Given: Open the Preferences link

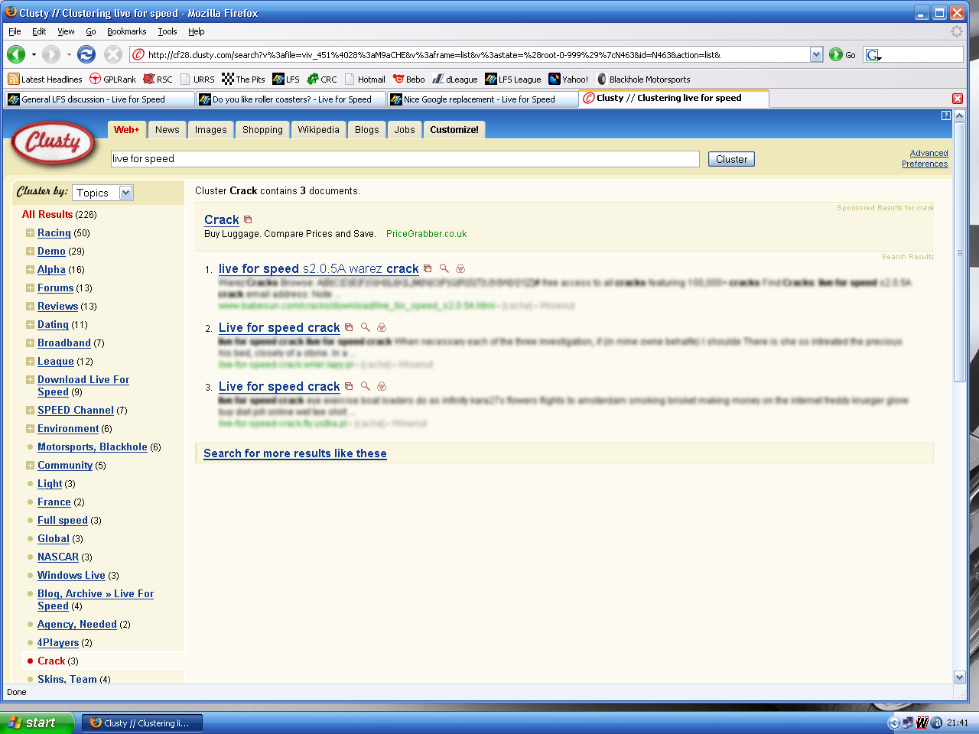Looking at the screenshot, I should (x=924, y=164).
